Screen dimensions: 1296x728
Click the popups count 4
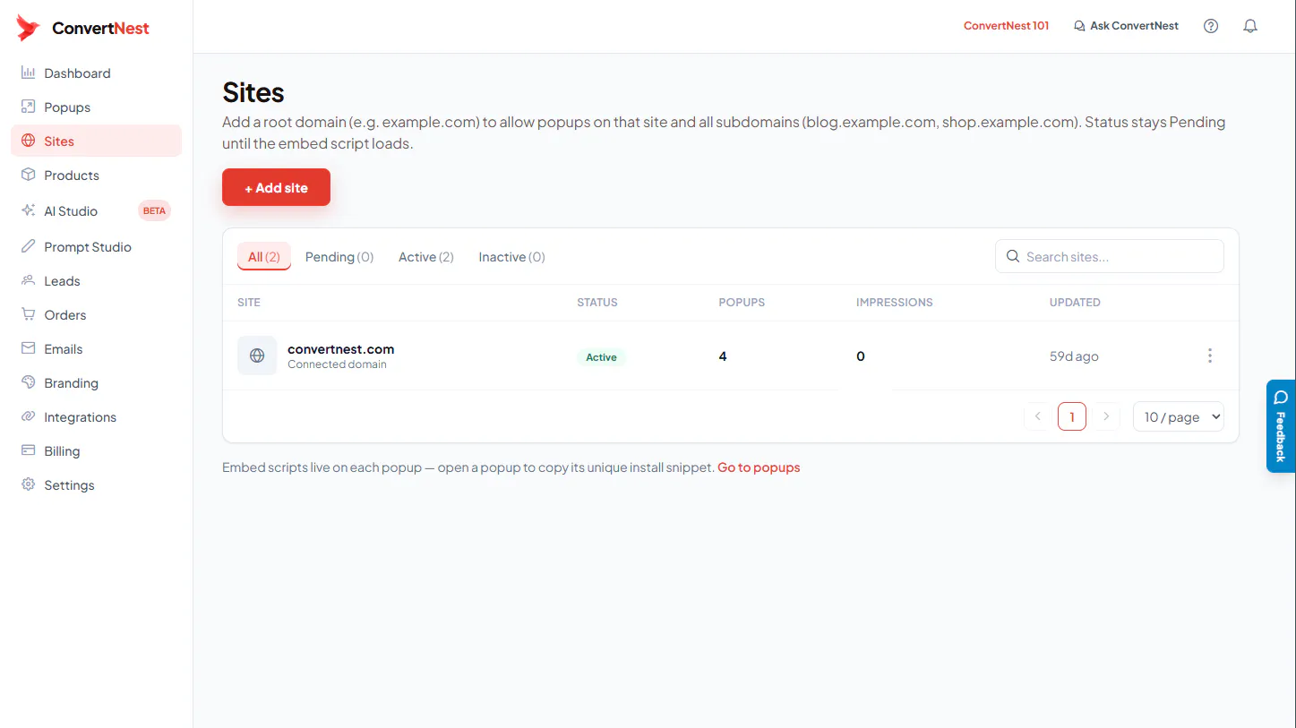(723, 356)
